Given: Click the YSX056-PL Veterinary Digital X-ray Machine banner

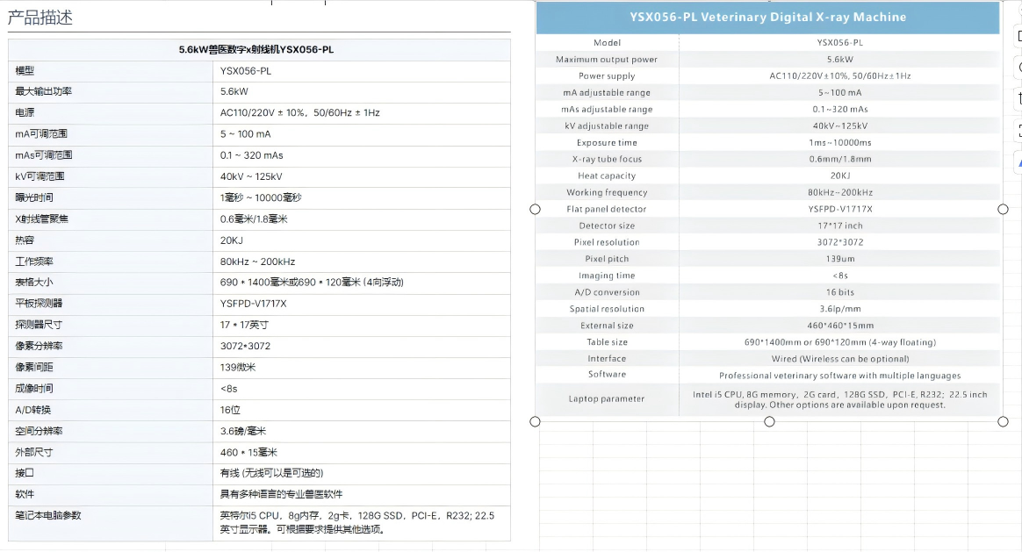Looking at the screenshot, I should tap(767, 18).
